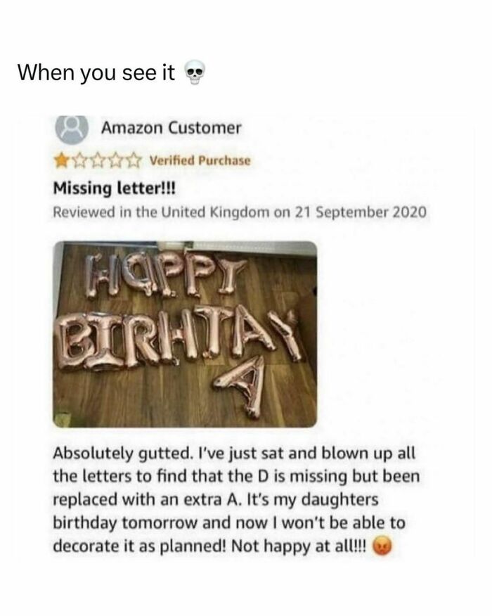Viewport: 492px width, 616px height.
Task: Click the filled first rating star
Action: 61,160
